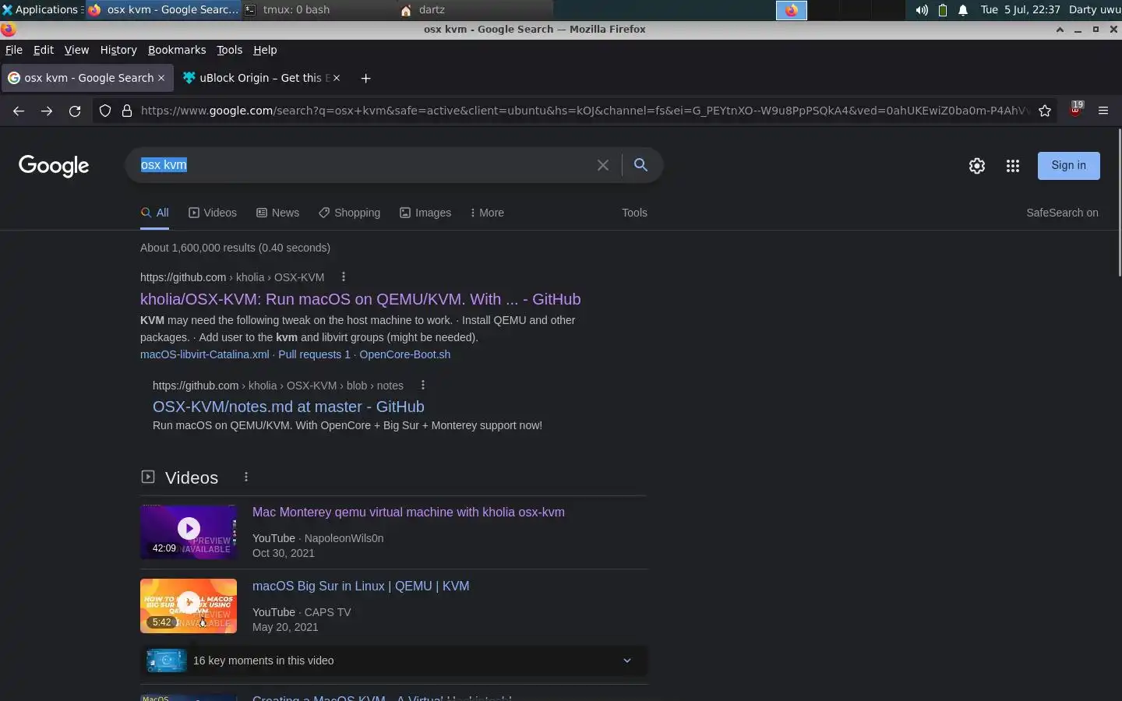The width and height of the screenshot is (1122, 701).
Task: Go back with the browser back arrow
Action: click(19, 111)
